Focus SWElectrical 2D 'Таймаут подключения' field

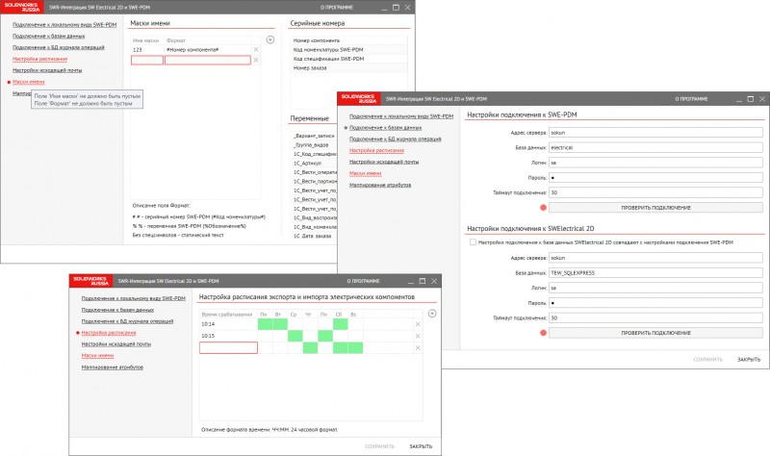655,317
